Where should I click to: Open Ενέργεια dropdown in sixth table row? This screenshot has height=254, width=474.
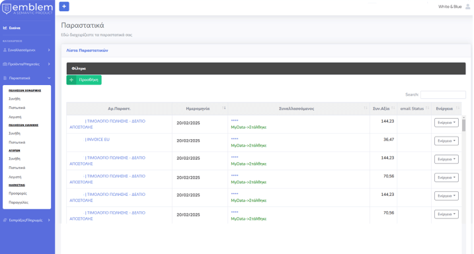446,214
